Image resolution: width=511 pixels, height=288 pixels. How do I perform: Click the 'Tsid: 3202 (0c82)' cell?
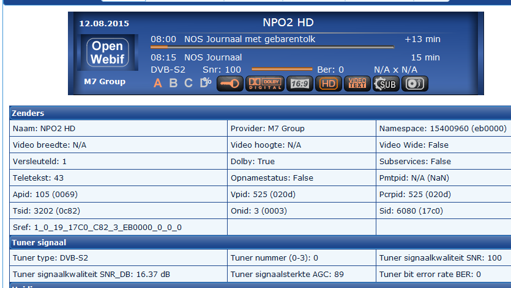click(x=118, y=211)
